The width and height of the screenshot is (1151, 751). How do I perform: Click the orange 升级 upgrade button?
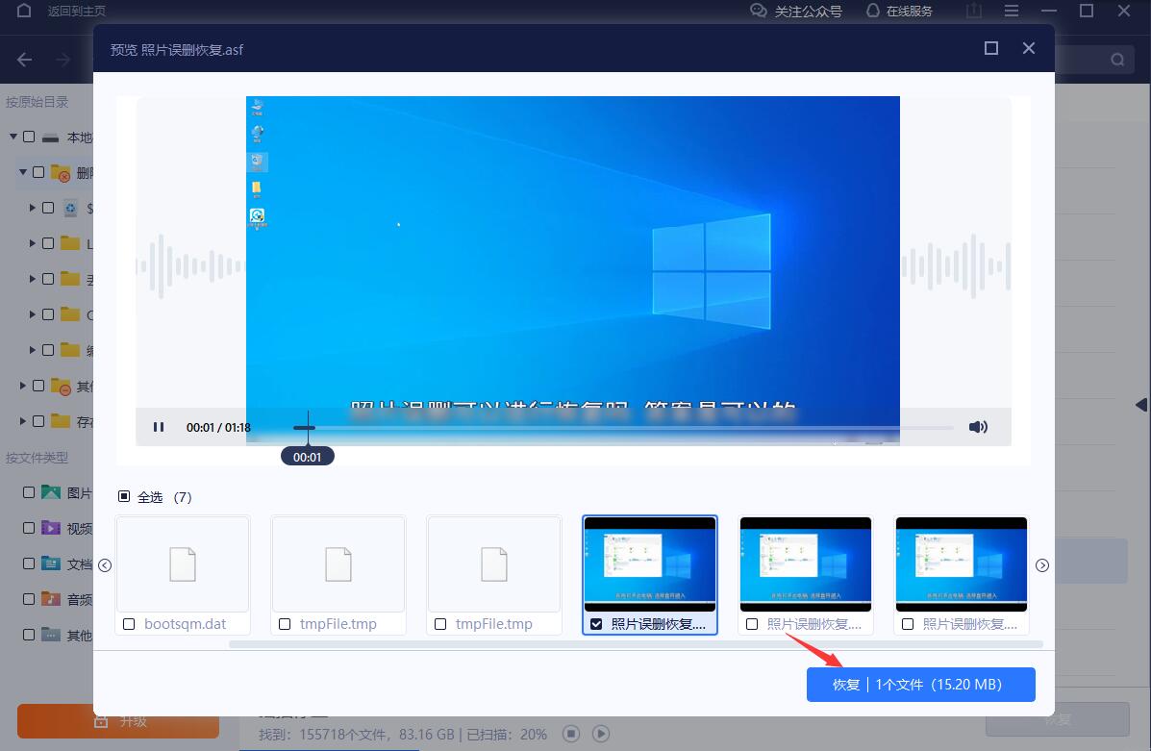point(118,721)
